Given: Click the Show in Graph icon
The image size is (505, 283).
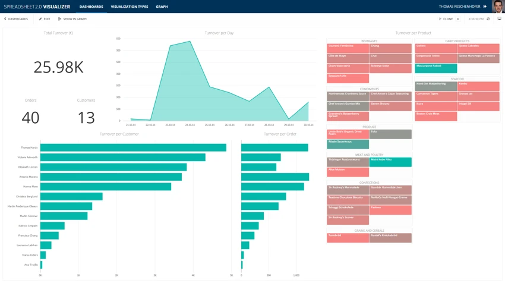Looking at the screenshot, I should pyautogui.click(x=59, y=19).
